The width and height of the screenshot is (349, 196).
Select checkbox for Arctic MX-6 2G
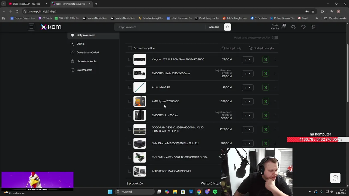coord(130,87)
